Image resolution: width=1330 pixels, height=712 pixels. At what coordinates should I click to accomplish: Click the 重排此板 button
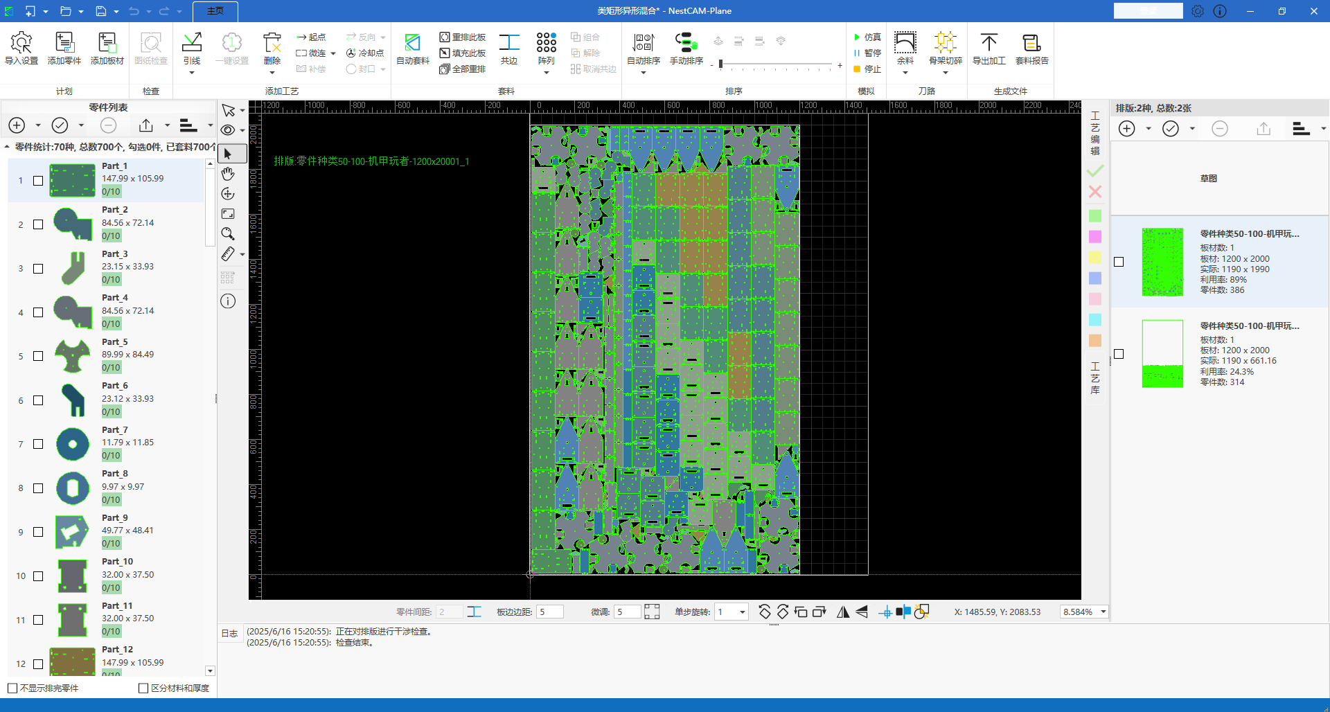coord(463,37)
